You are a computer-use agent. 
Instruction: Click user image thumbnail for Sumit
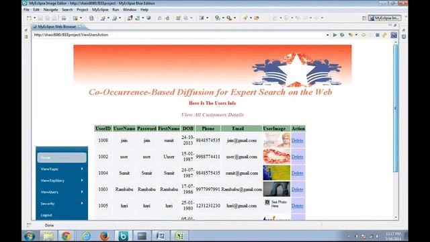pyautogui.click(x=276, y=173)
